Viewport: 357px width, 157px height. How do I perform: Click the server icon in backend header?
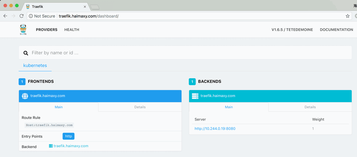(x=195, y=96)
